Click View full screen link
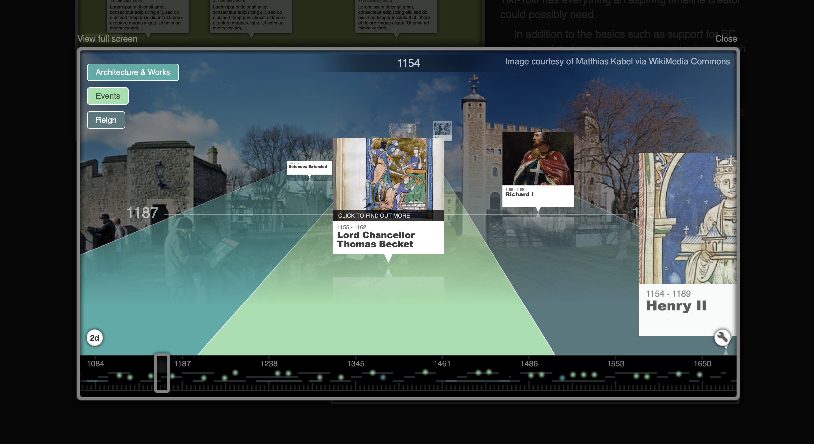The height and width of the screenshot is (444, 814). coord(107,39)
